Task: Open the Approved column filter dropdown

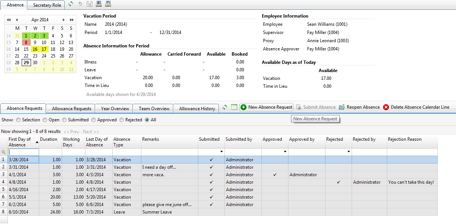Action: pos(285,152)
